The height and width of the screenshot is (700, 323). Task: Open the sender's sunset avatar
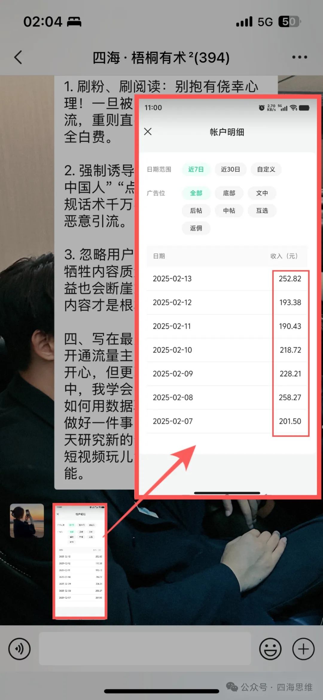pyautogui.click(x=27, y=521)
